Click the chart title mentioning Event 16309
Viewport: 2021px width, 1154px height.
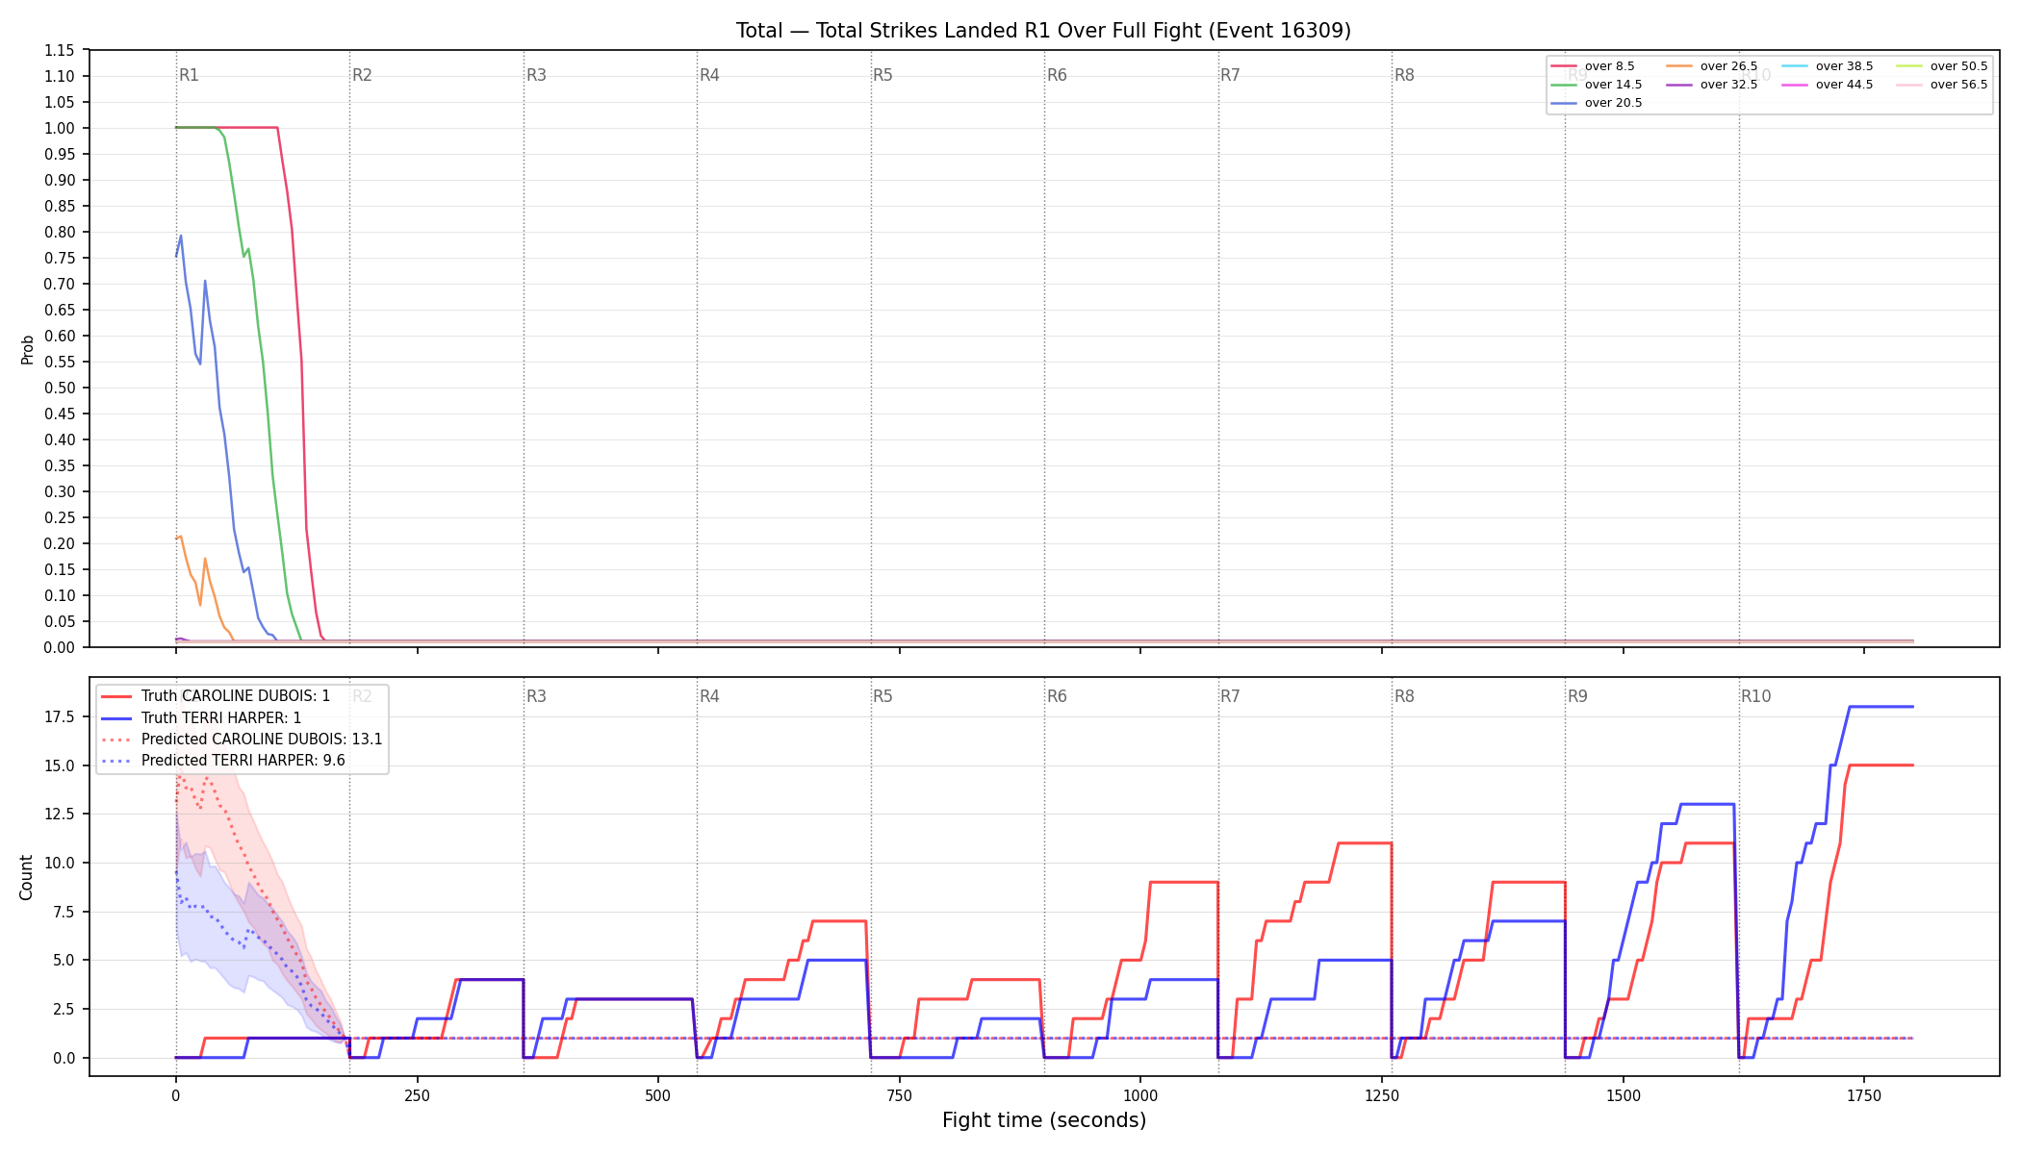point(1043,31)
